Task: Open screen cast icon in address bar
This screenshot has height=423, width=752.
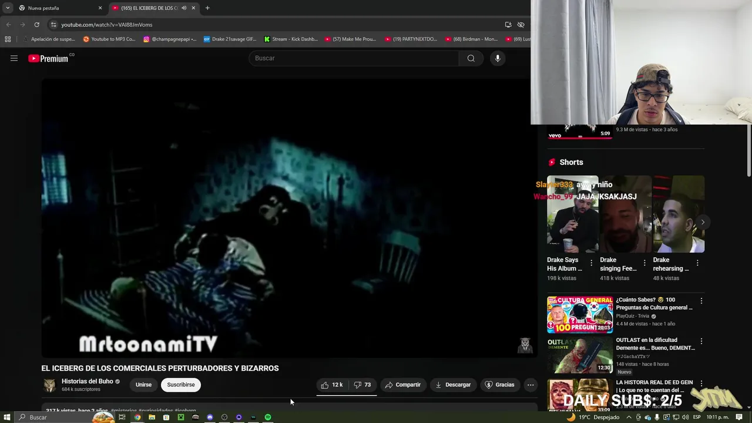Action: [508, 25]
